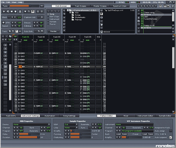Increase the BPM with right arrow
176x148 pixels.
15,23
